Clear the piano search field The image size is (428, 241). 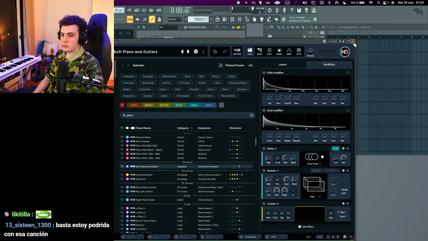pyautogui.click(x=252, y=115)
